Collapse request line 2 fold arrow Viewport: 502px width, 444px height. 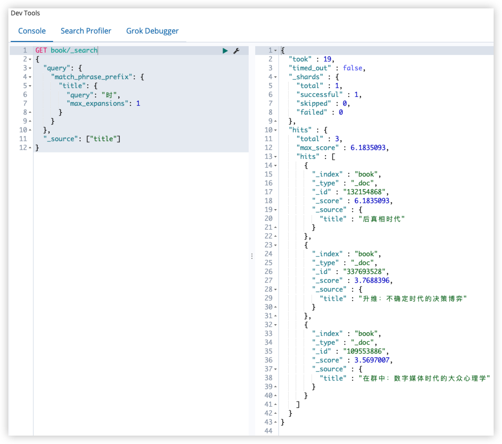(x=30, y=59)
